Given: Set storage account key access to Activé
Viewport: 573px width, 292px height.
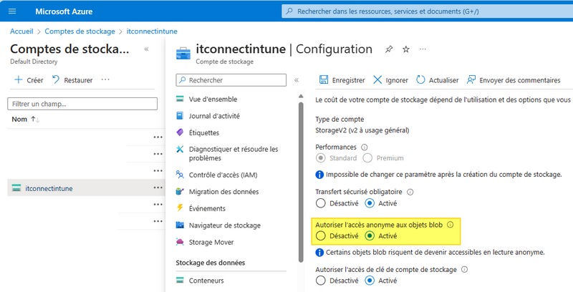Looking at the screenshot, I should point(370,281).
